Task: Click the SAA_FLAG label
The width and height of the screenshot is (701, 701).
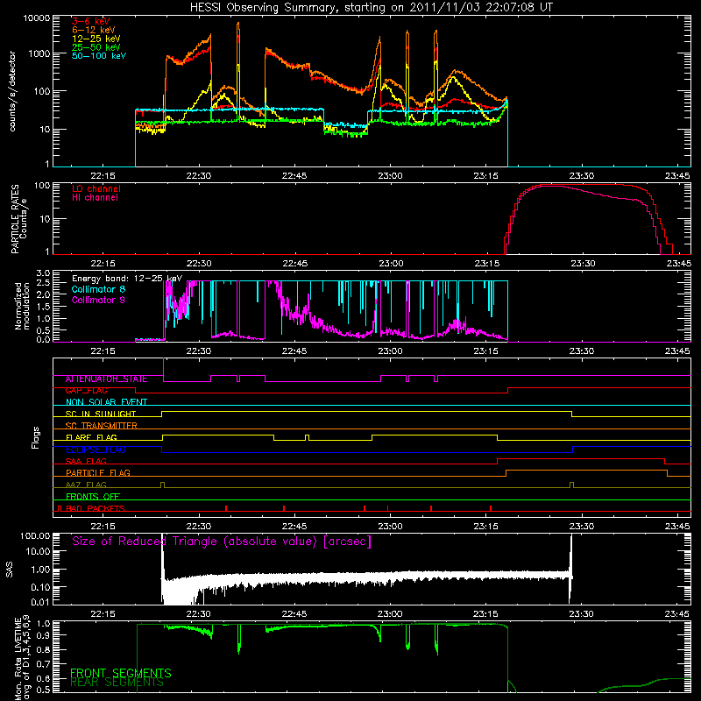Action: 86,462
